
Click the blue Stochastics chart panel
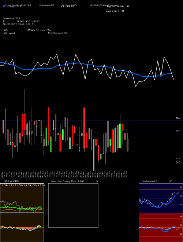point(161,198)
